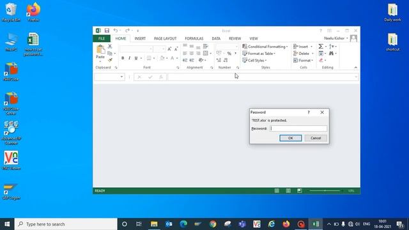This screenshot has width=409, height=230.
Task: Open the Name Box dropdown arrow
Action: tap(121, 77)
